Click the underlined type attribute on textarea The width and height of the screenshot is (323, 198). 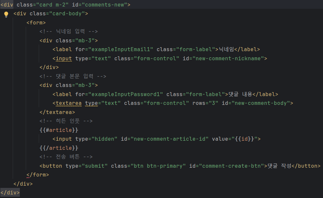[91, 103]
